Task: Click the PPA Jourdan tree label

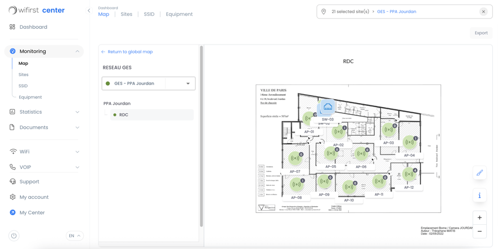Action: tap(117, 103)
